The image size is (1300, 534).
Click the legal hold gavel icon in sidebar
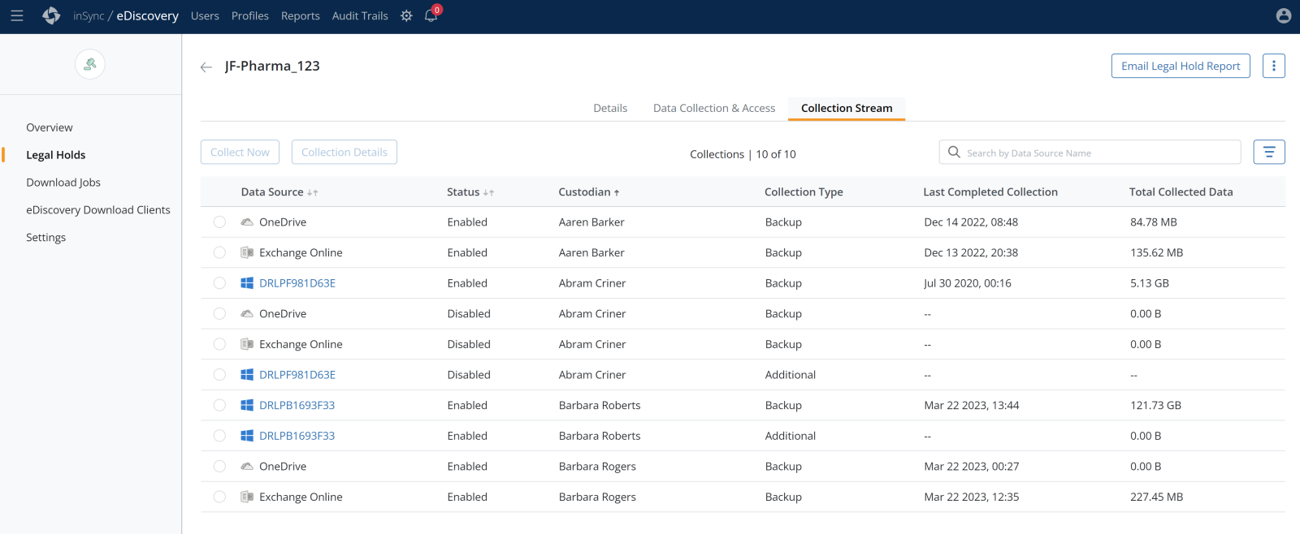[x=90, y=64]
